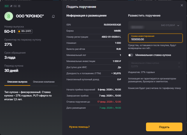Click the PUT badge
This screenshot has width=187, height=135.
(6, 6)
